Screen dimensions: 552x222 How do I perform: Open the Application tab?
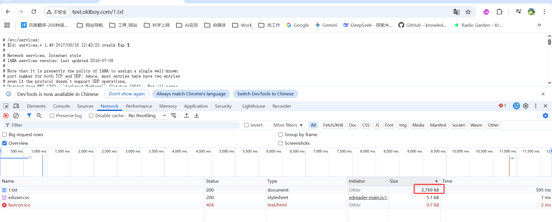click(196, 106)
